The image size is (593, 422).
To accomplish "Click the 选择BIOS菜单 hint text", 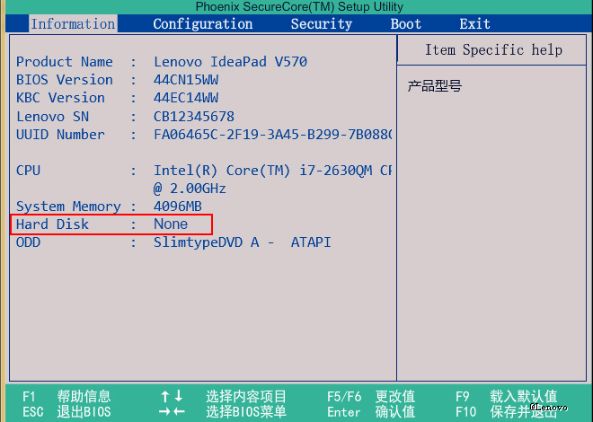I will [246, 412].
